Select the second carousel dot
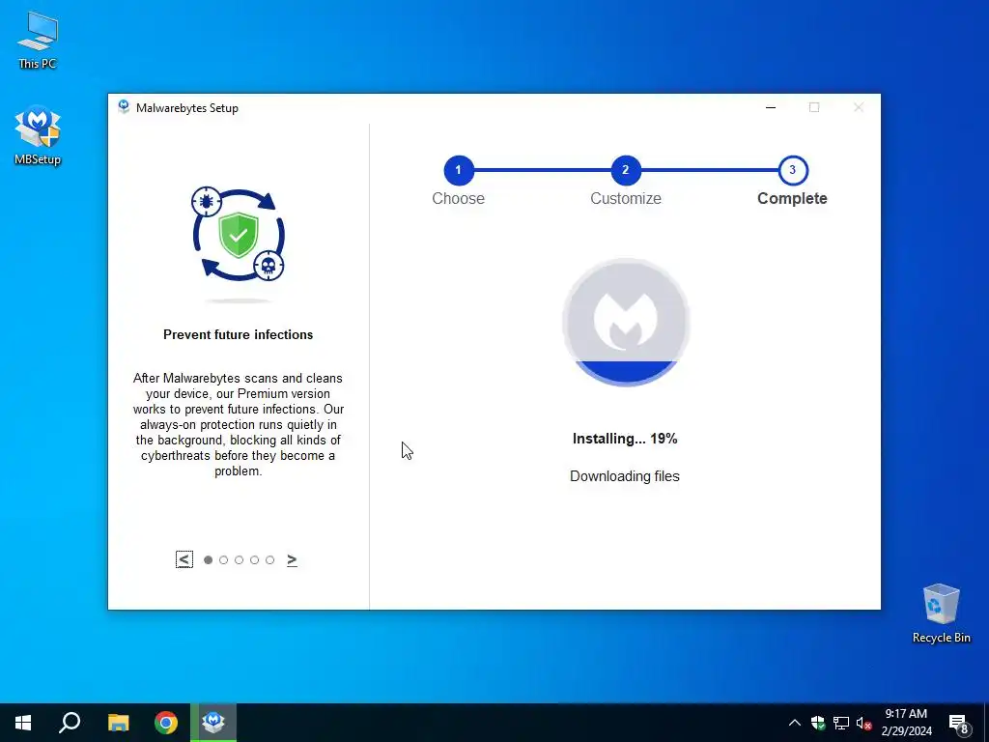989x742 pixels. point(223,560)
